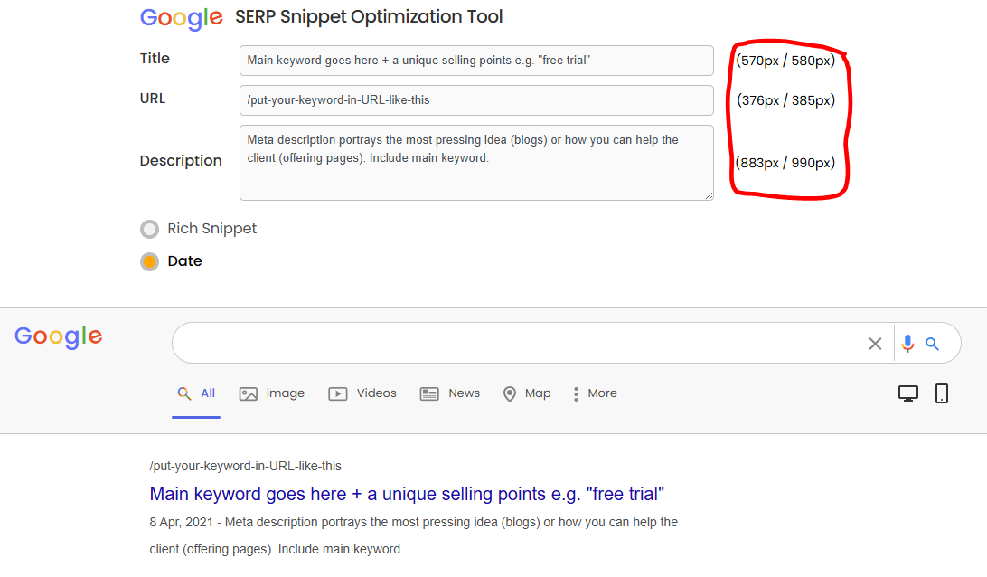
Task: Open the Videos search tab
Action: [x=362, y=393]
